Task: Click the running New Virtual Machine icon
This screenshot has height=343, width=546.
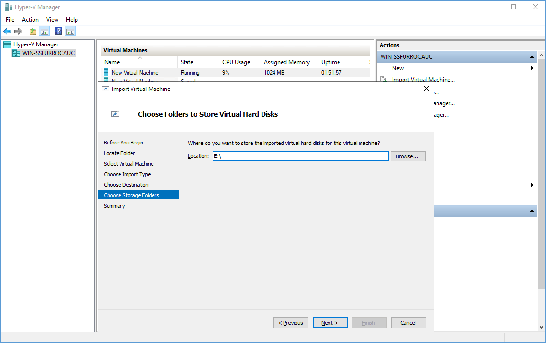Action: pos(106,73)
